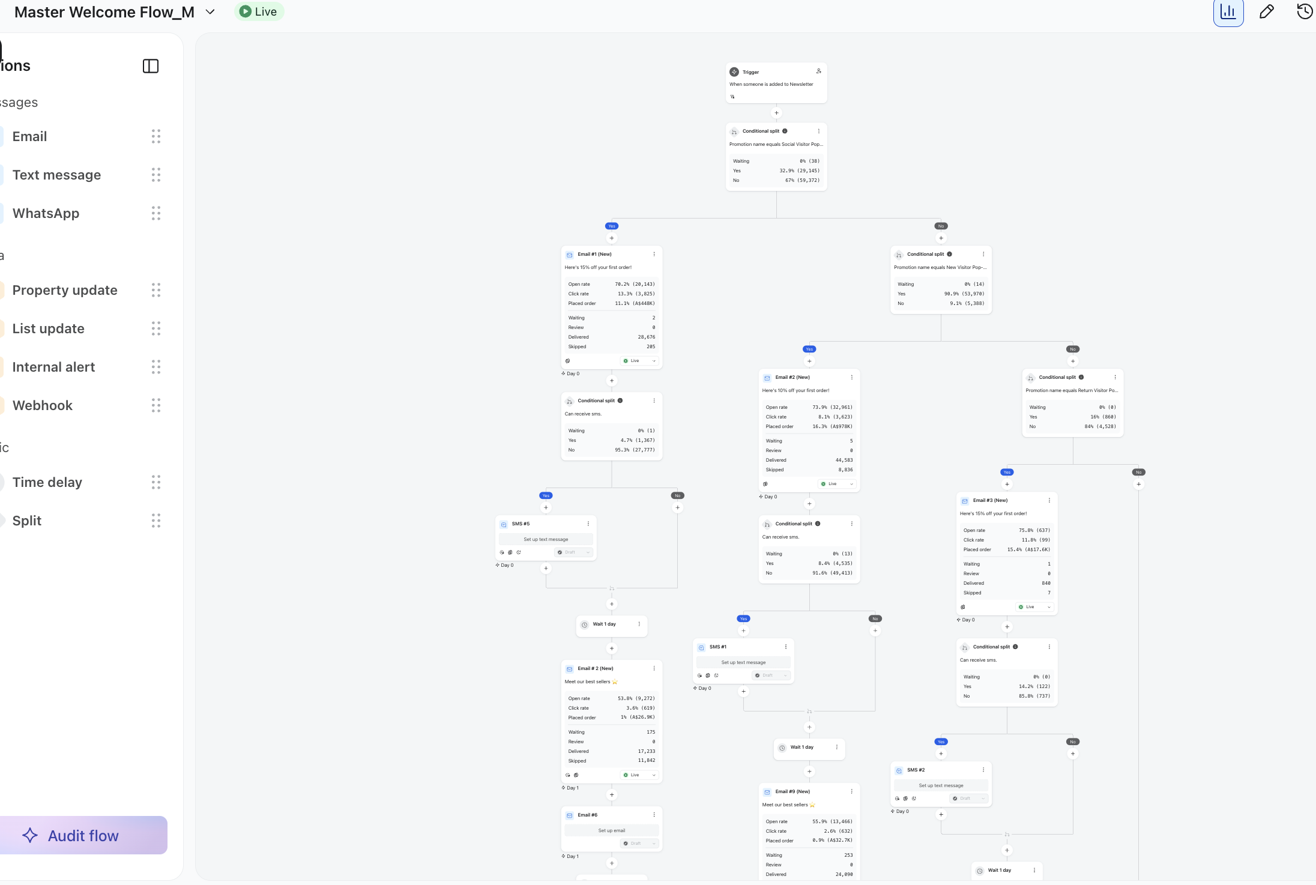This screenshot has height=885, width=1316.
Task: Grab the Text message drag handle
Action: click(x=156, y=175)
